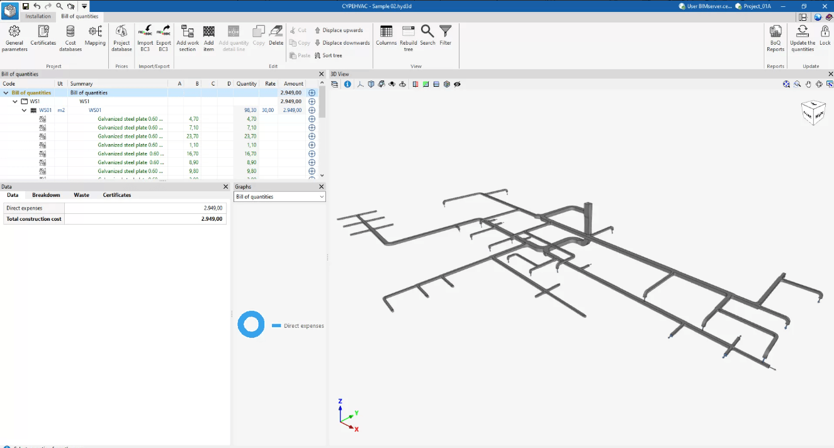
Task: Switch to Waste tab
Action: pyautogui.click(x=81, y=195)
